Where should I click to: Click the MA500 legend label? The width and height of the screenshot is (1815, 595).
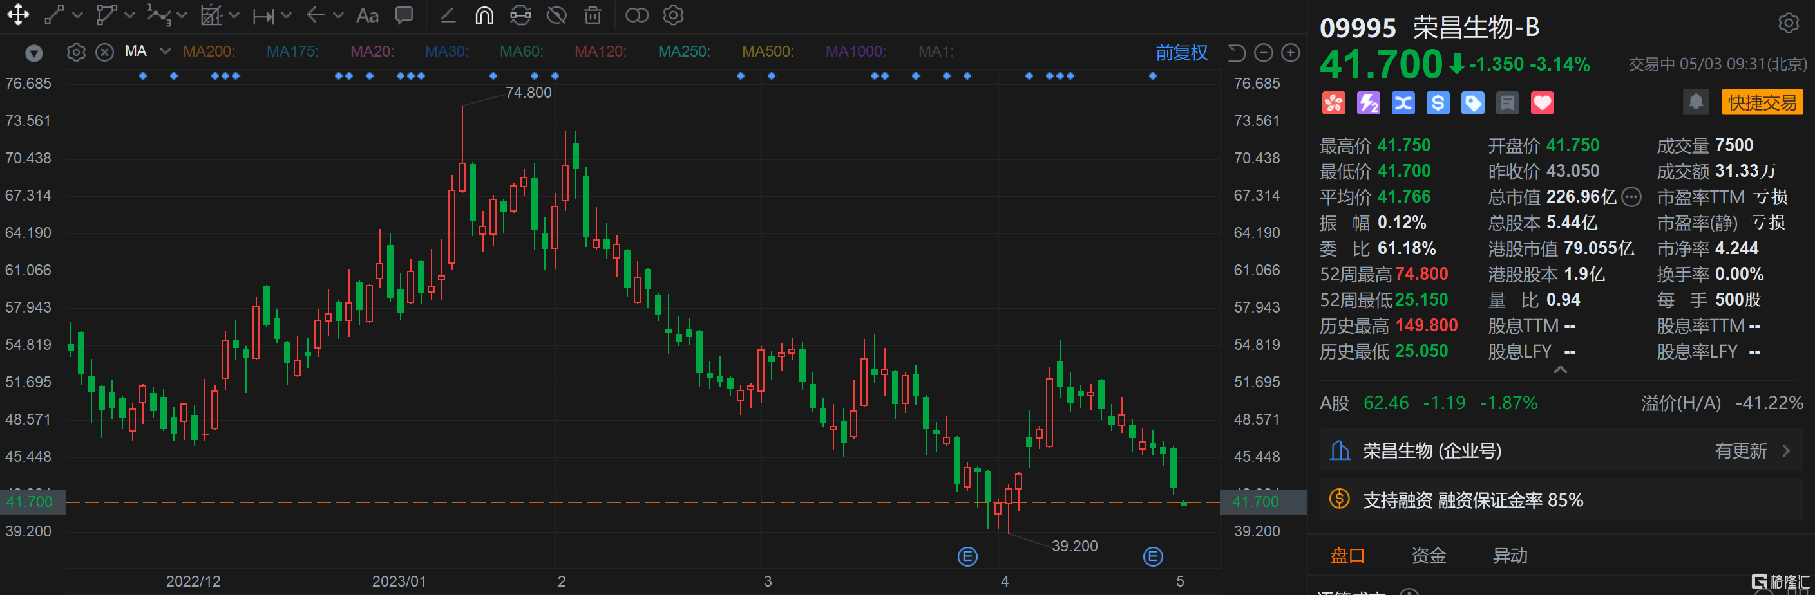(768, 51)
